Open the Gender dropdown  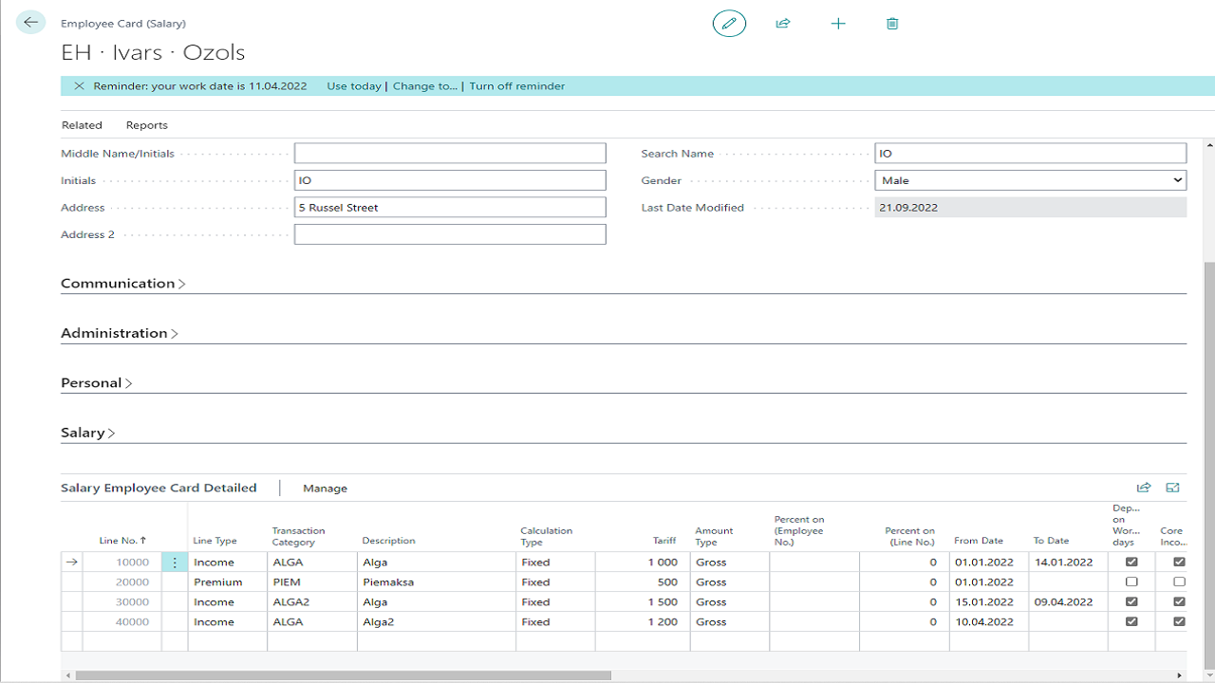click(x=1030, y=180)
